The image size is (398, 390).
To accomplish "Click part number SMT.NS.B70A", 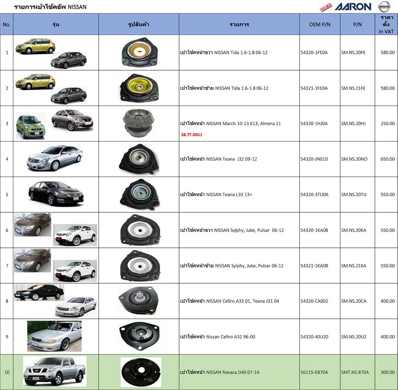I will pyautogui.click(x=355, y=372).
